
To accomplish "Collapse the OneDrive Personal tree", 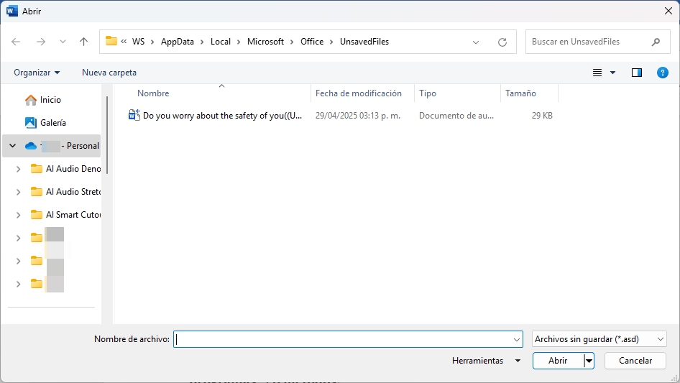I will [x=12, y=146].
